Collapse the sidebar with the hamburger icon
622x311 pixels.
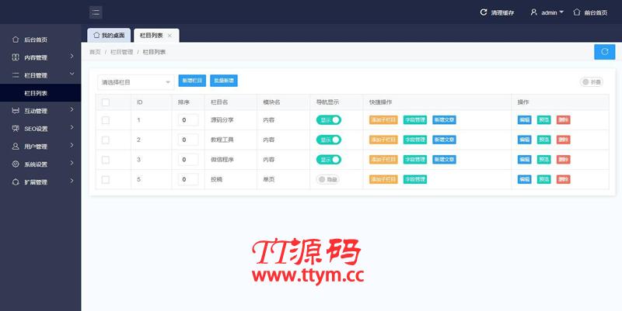pyautogui.click(x=96, y=12)
